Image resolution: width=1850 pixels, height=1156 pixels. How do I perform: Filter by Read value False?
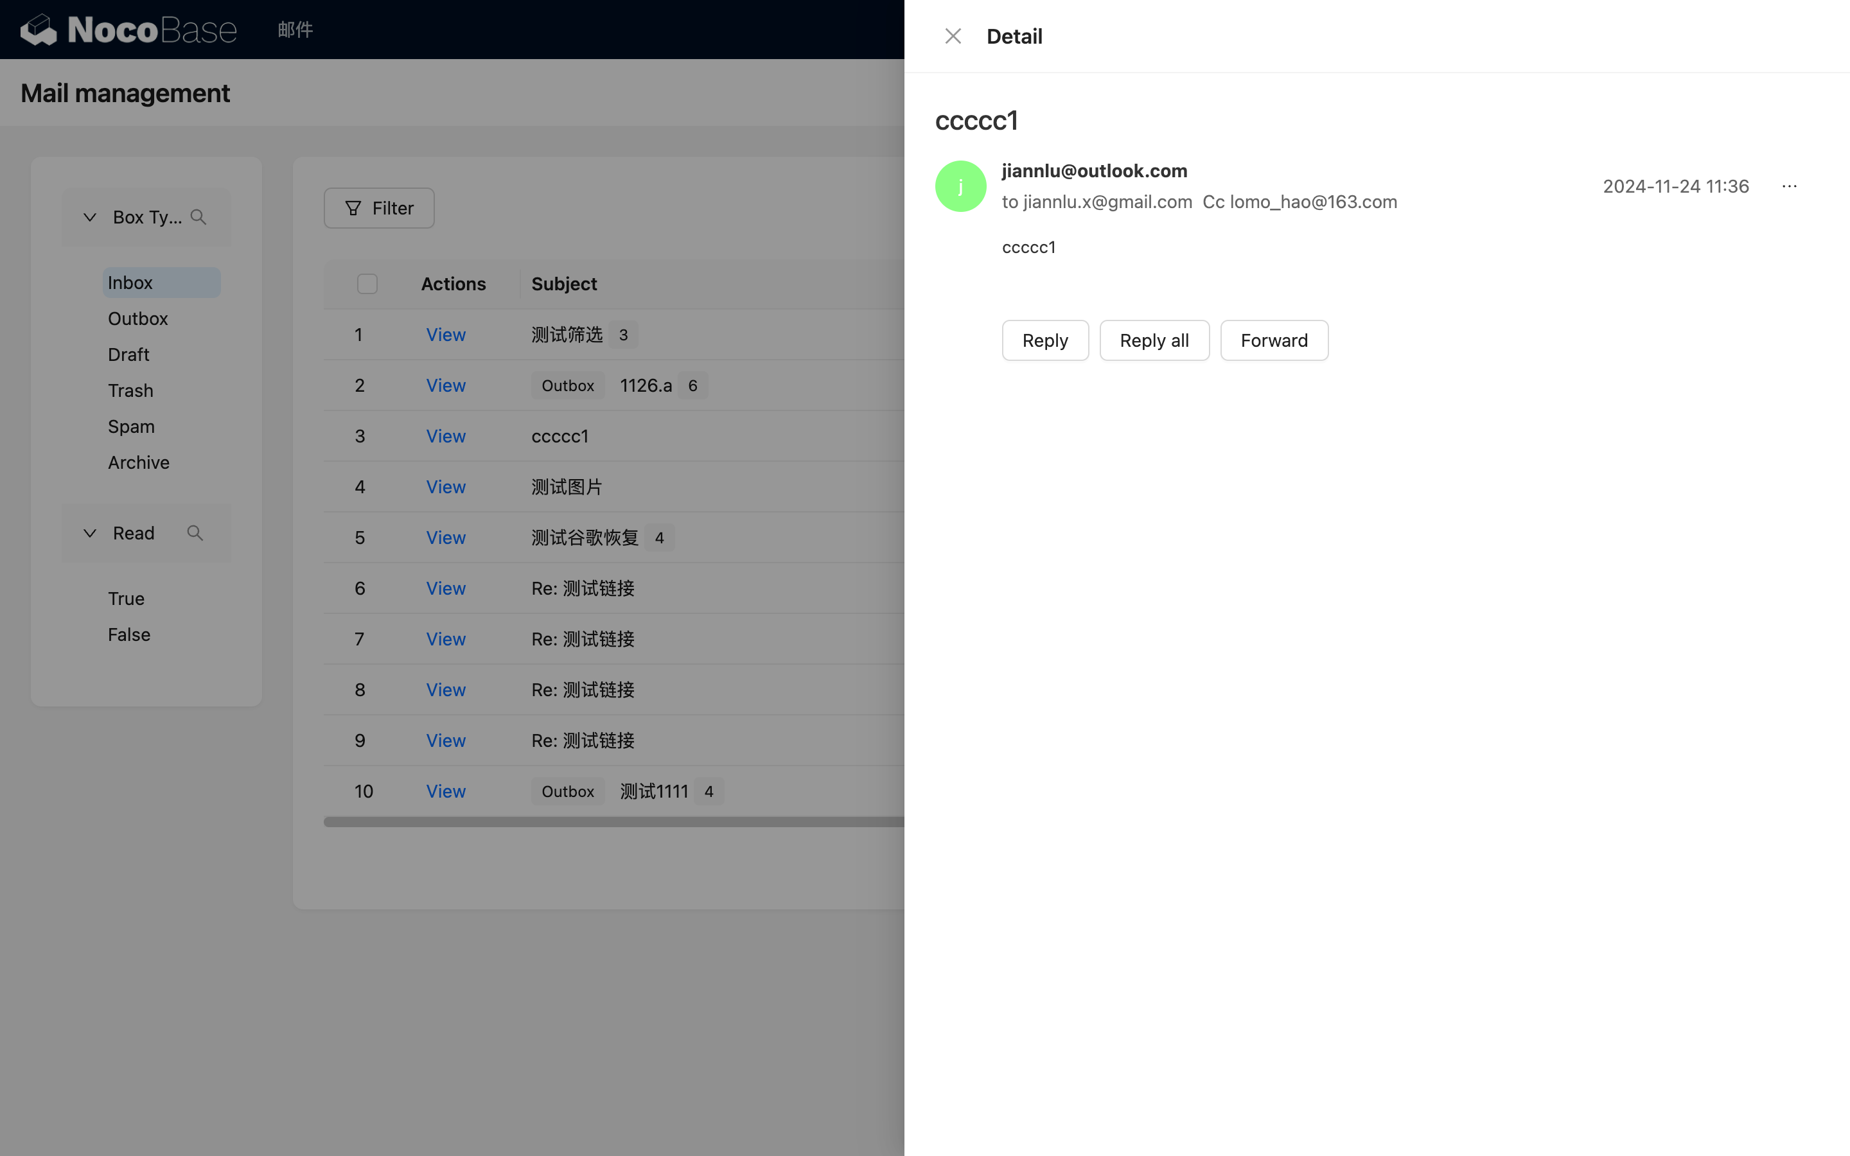pos(128,635)
